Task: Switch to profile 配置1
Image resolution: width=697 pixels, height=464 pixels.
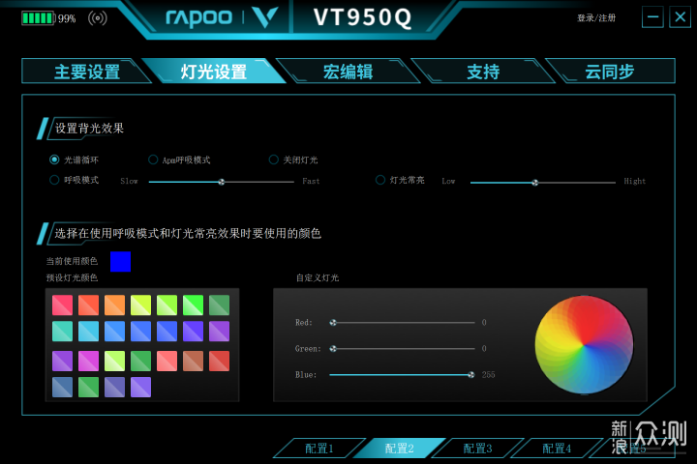Action: pyautogui.click(x=319, y=448)
